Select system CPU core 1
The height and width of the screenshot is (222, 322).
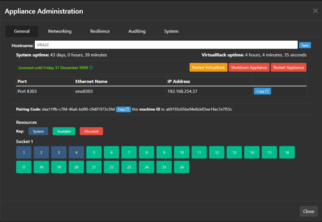click(x=24, y=152)
